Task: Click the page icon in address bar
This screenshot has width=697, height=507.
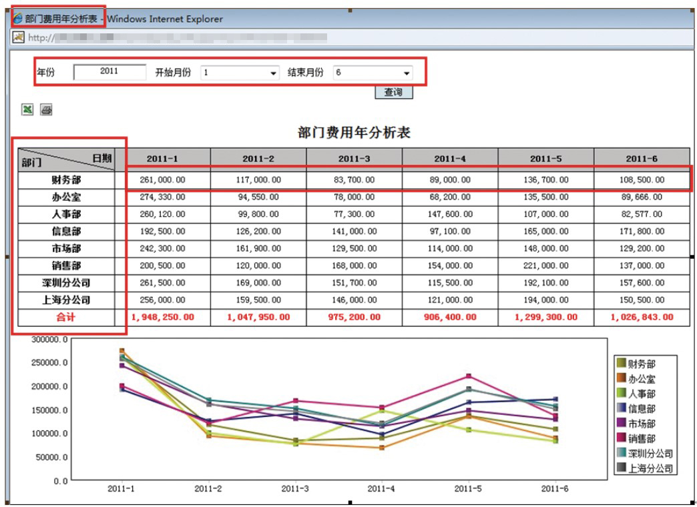Action: coord(19,37)
